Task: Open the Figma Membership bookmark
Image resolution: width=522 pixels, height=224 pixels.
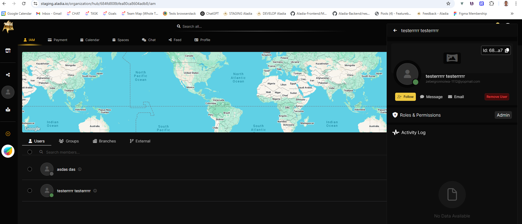Action: [x=470, y=14]
